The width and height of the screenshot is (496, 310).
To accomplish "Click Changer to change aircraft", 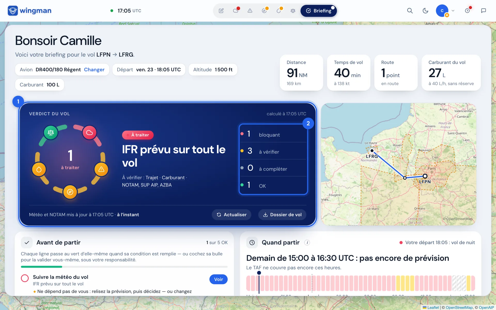I will [x=94, y=69].
